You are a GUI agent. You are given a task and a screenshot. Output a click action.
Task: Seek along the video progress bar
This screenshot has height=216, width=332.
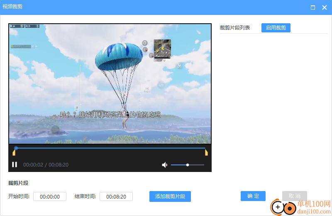pyautogui.click(x=110, y=148)
